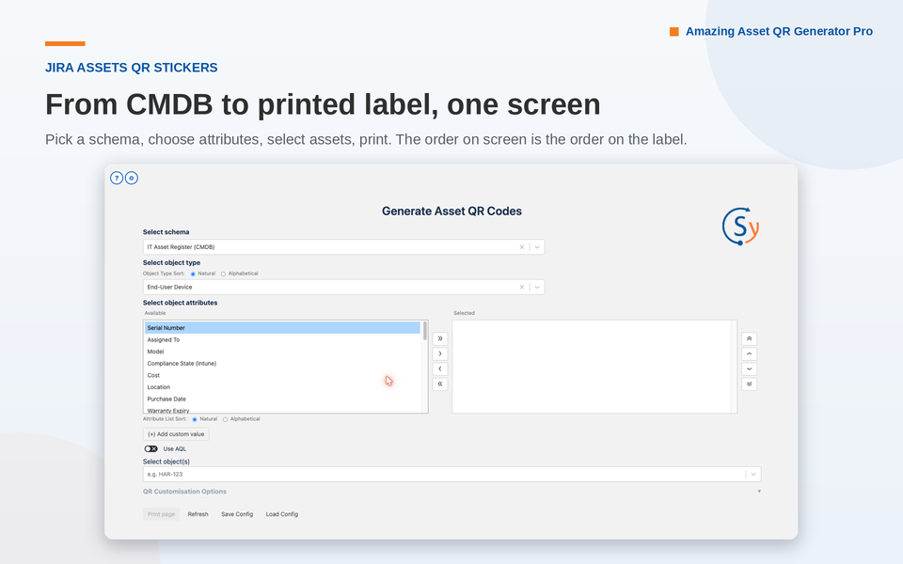Select Assigned To attribute

click(x=283, y=339)
